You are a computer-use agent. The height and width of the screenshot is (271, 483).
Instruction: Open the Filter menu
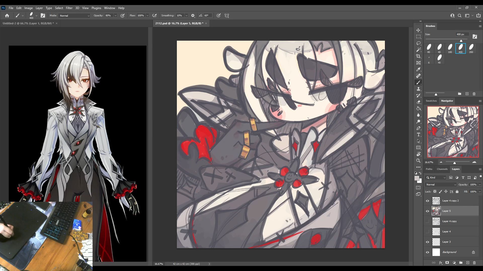[69, 8]
